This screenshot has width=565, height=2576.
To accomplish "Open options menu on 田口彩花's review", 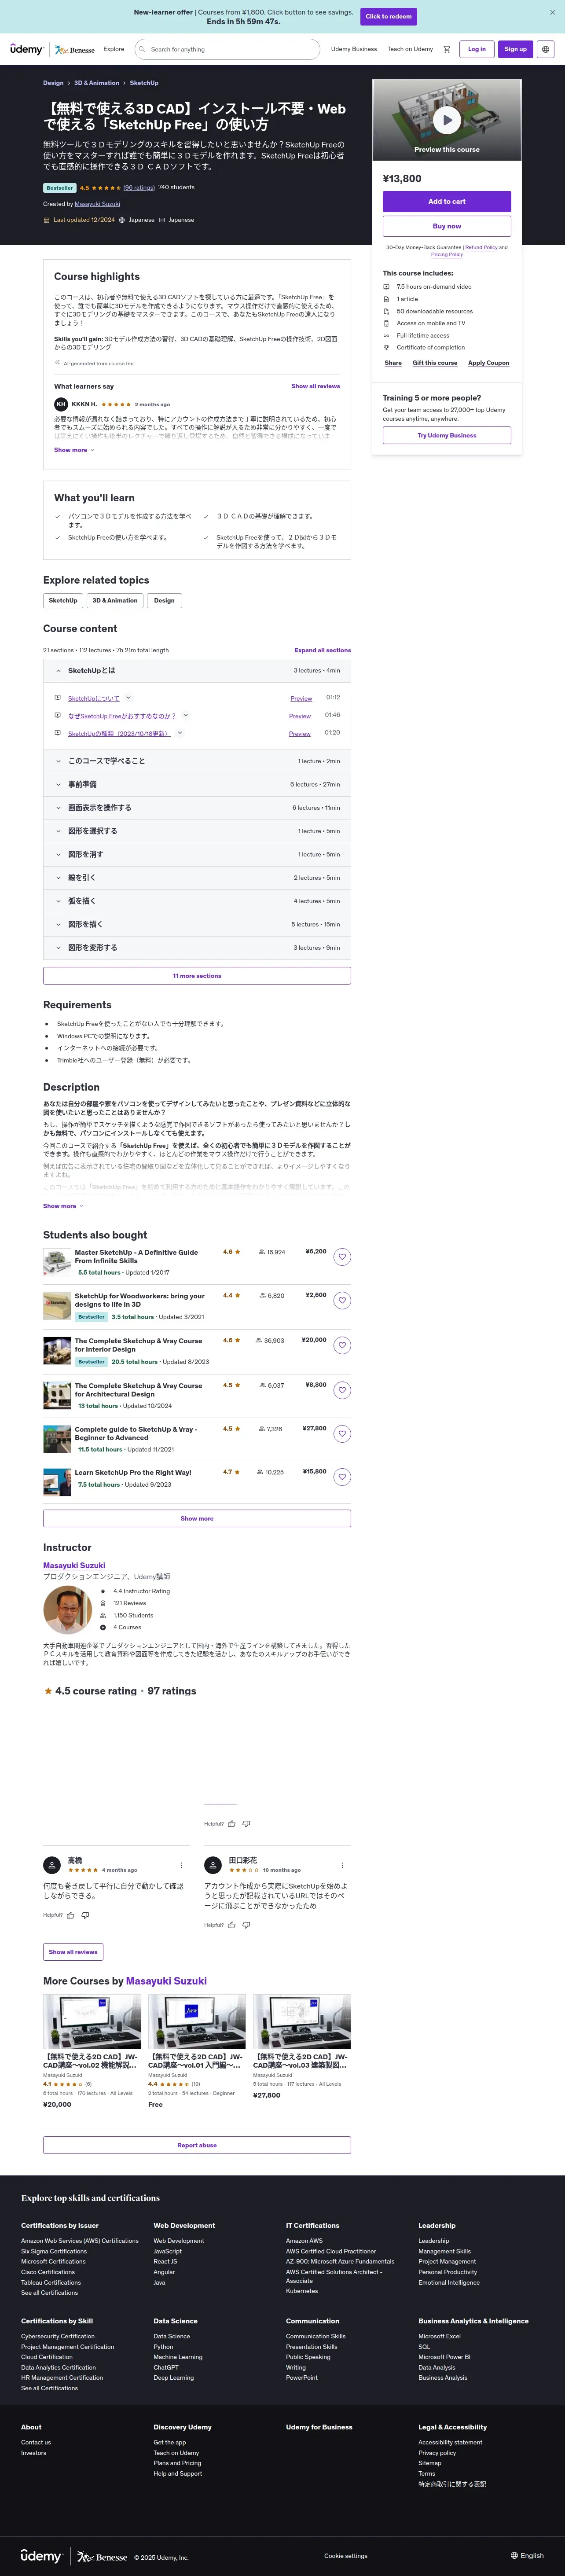I will coord(342,1865).
